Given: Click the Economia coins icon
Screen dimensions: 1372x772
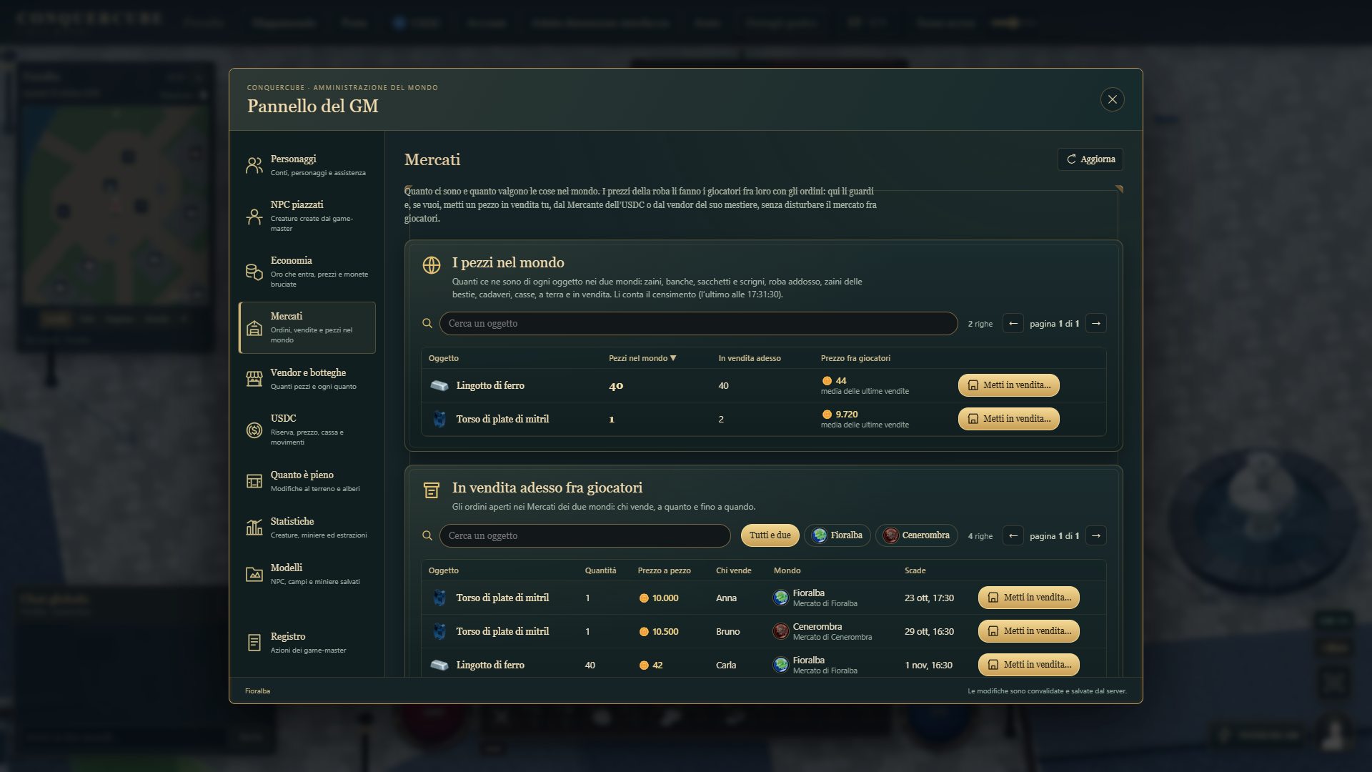Looking at the screenshot, I should [x=254, y=272].
